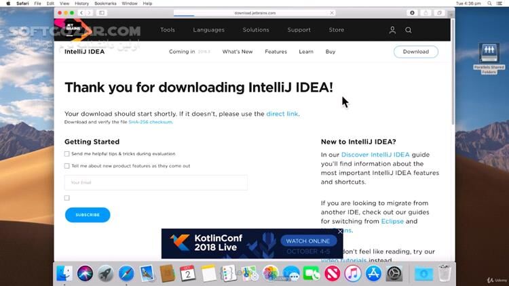The width and height of the screenshot is (509, 286).
Task: Open Safari share icon
Action: 426,13
